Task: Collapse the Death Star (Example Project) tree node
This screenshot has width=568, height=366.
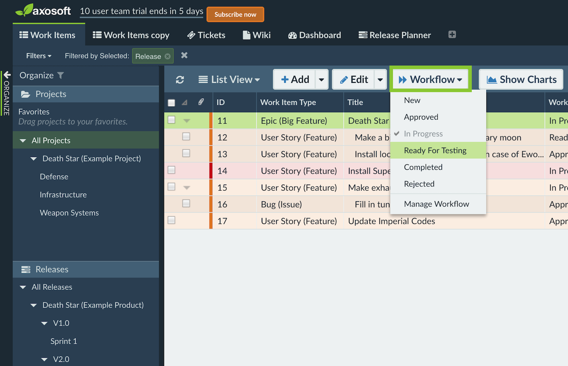Action: point(33,158)
